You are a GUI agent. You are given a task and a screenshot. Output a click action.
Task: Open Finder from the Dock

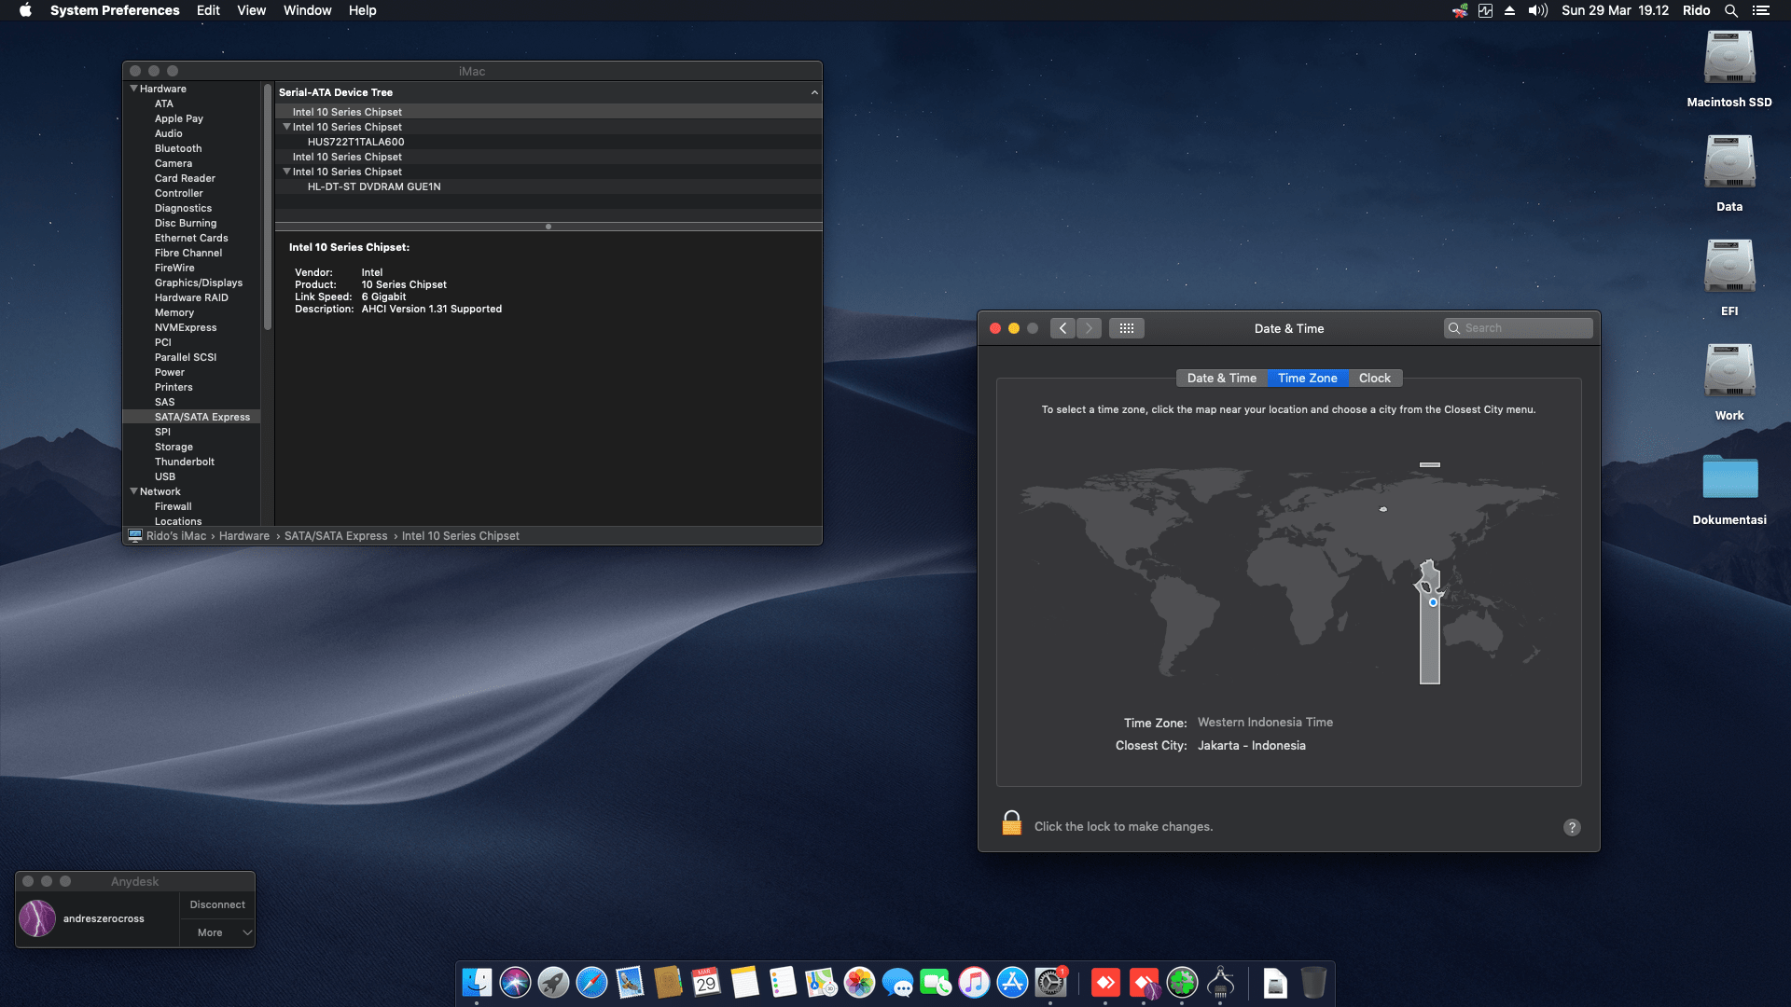click(477, 982)
